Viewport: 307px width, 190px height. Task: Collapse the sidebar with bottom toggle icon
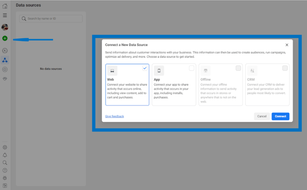[x=5, y=186]
